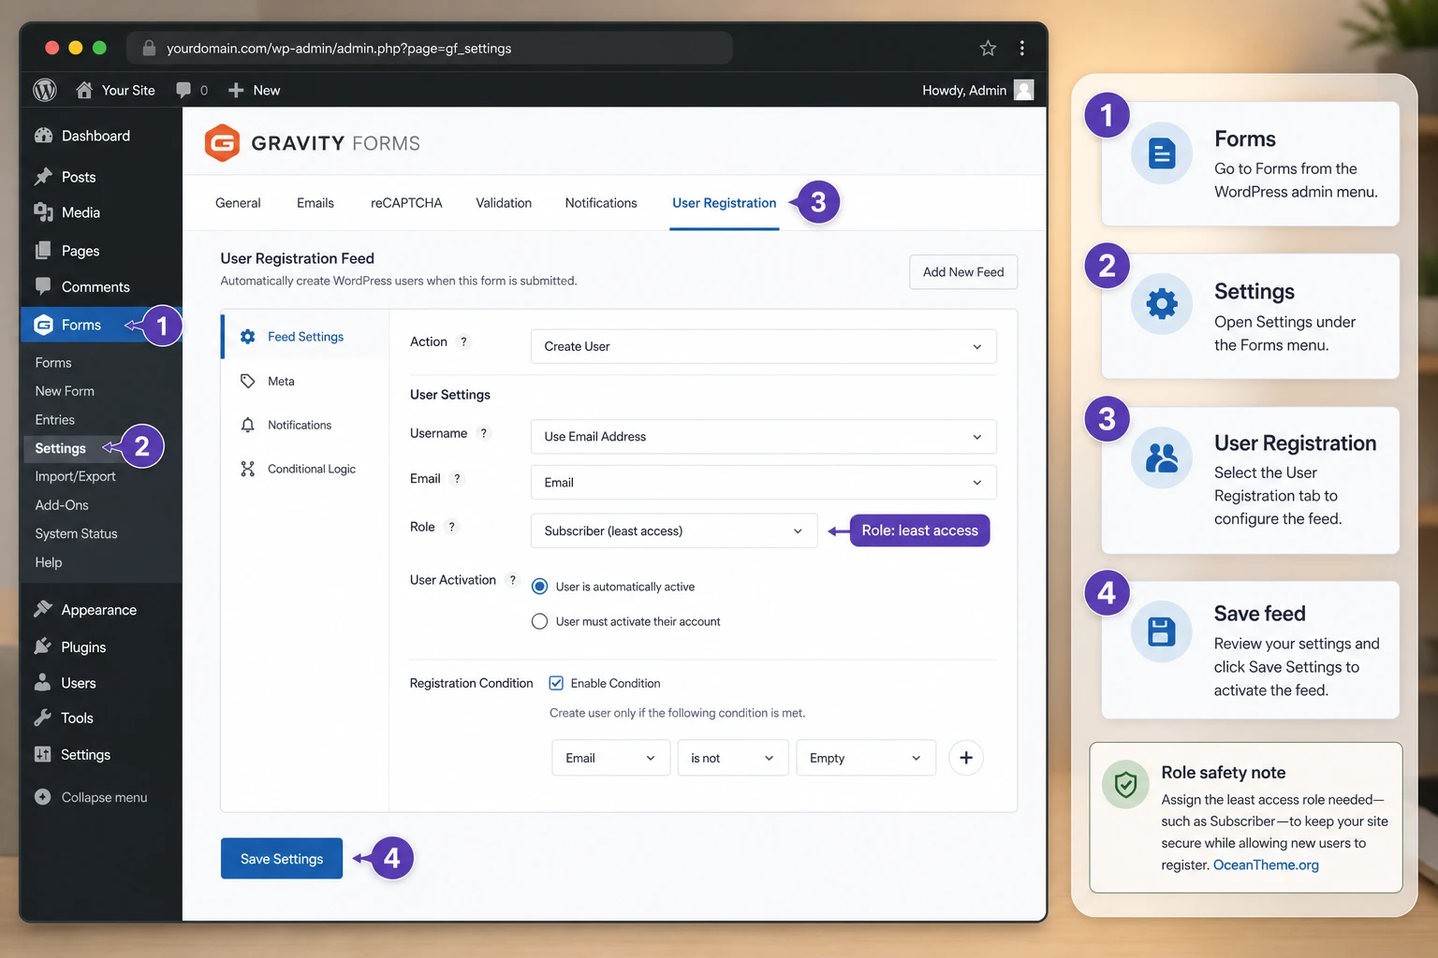Open browser three-dot menu

point(1021,48)
